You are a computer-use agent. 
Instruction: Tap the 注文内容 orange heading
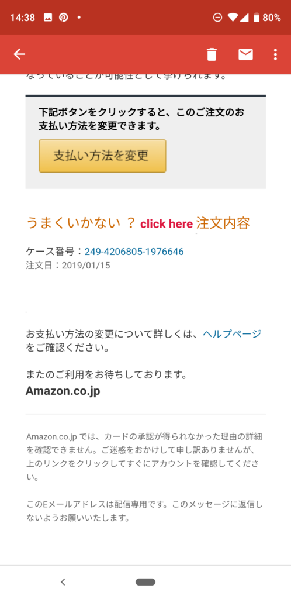223,223
